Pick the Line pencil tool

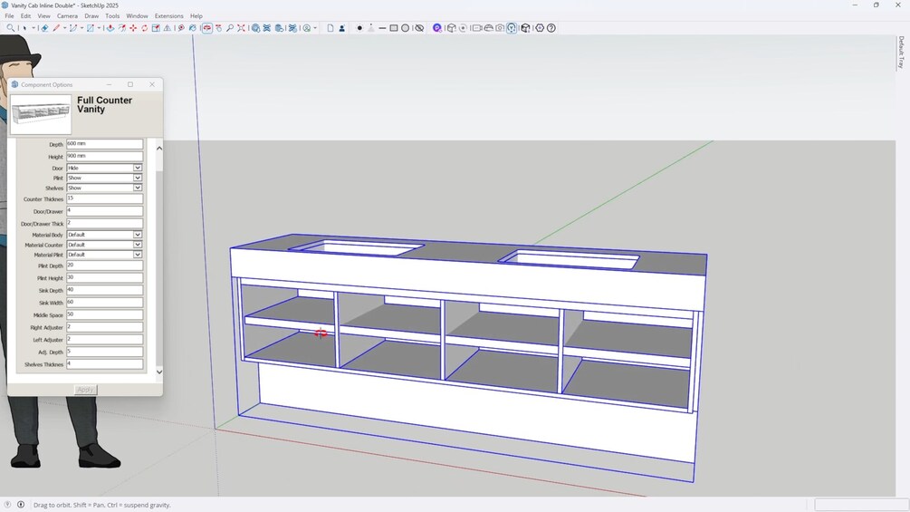point(56,28)
